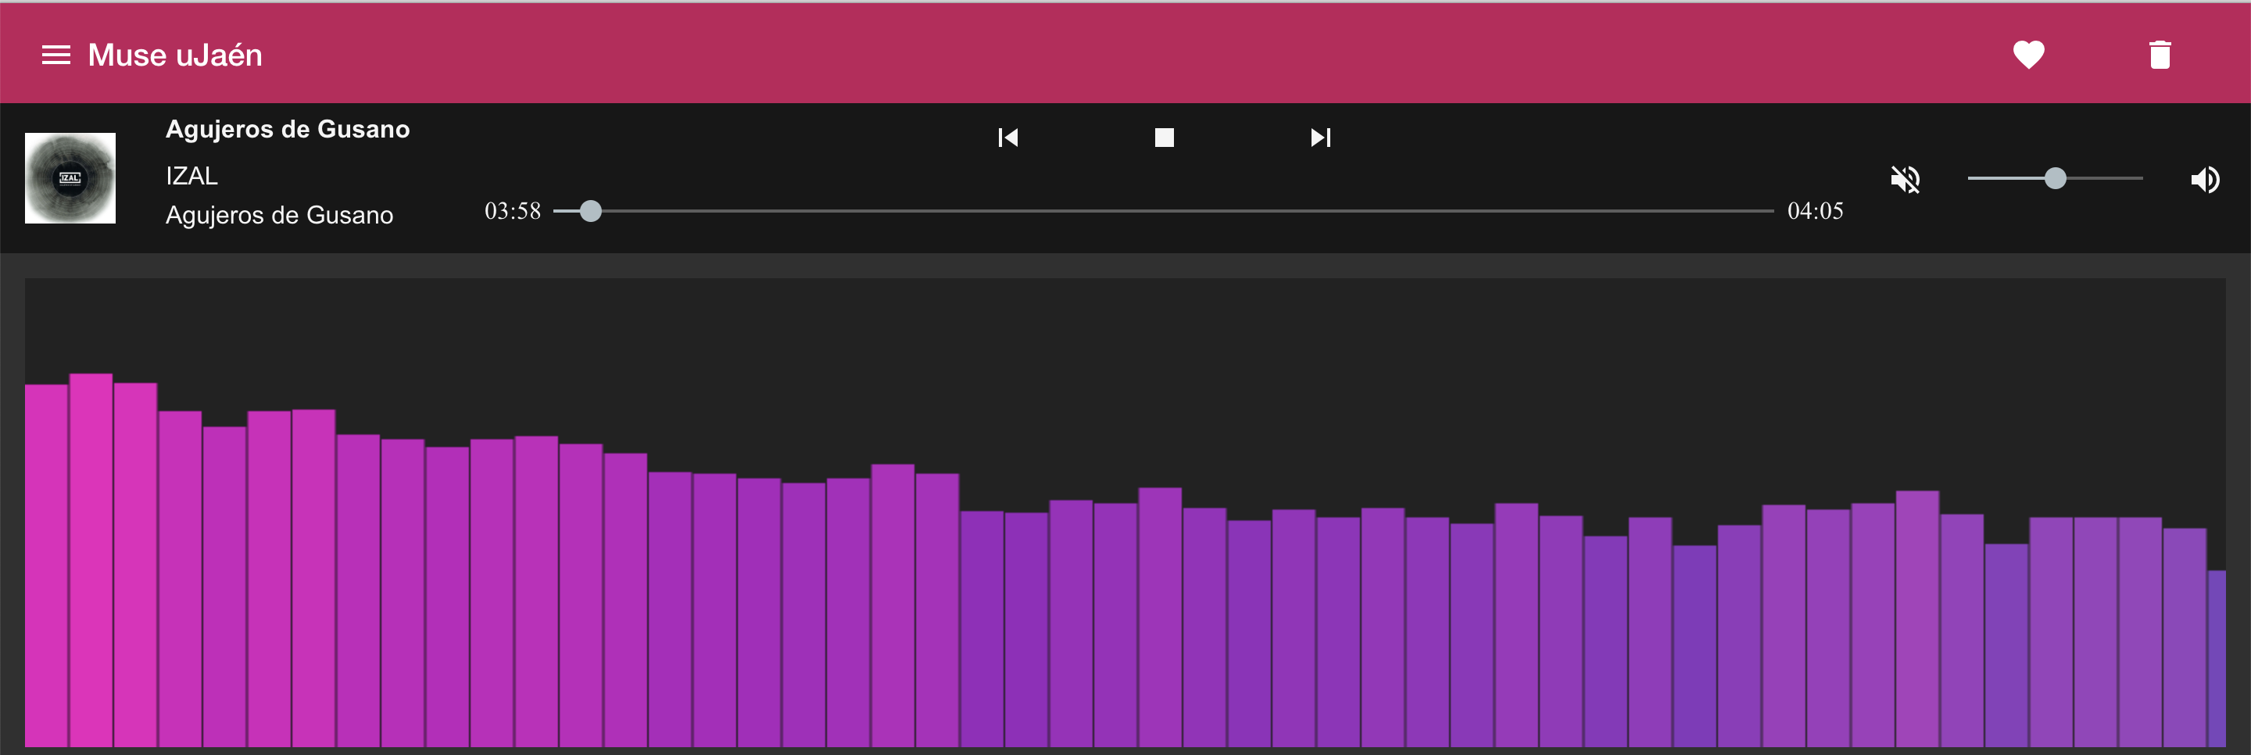Adjust the volume slider
The image size is (2251, 755).
[2054, 178]
